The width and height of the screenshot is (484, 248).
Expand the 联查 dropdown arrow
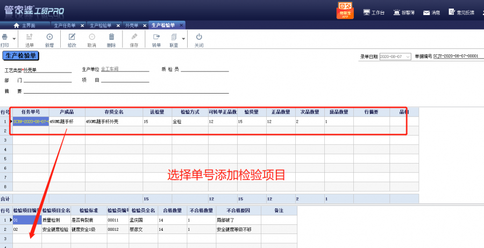pyautogui.click(x=183, y=39)
